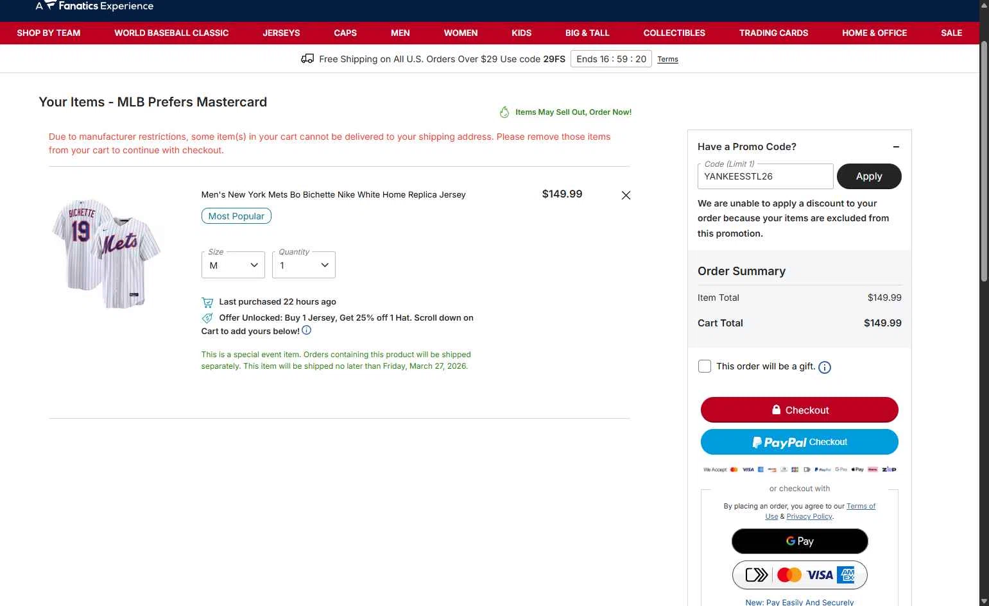Click the Fanatics Experience logo

point(94,6)
